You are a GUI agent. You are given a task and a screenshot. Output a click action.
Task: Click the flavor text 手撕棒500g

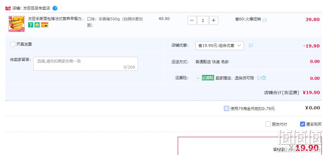pos(109,19)
